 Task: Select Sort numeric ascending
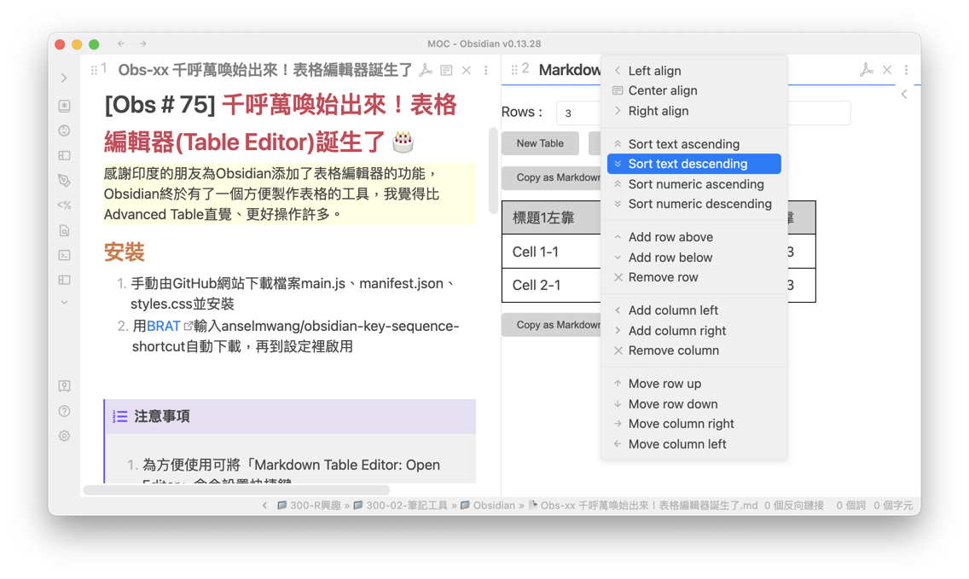[694, 184]
